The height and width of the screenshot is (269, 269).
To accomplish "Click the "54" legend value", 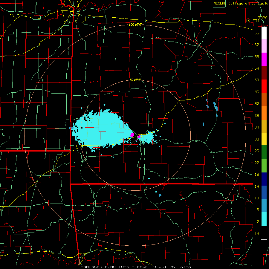I will click(x=257, y=68).
